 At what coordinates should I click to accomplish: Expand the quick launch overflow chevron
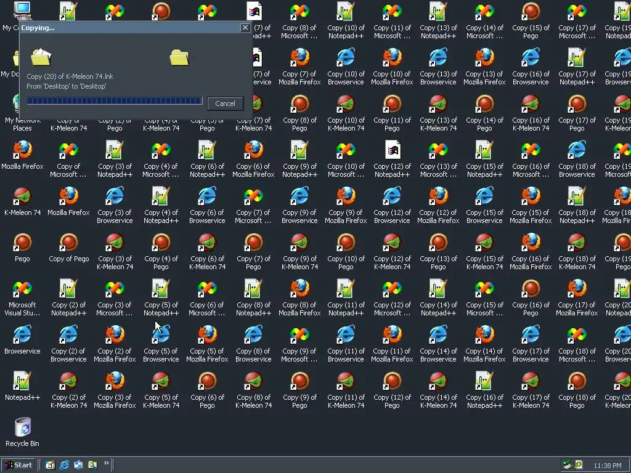tap(106, 463)
